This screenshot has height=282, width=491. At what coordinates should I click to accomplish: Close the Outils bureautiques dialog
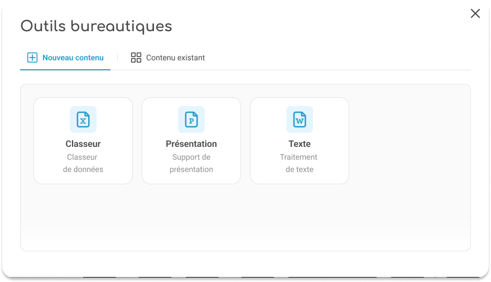coord(475,13)
